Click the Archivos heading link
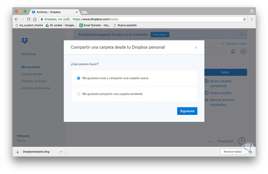 (28, 54)
